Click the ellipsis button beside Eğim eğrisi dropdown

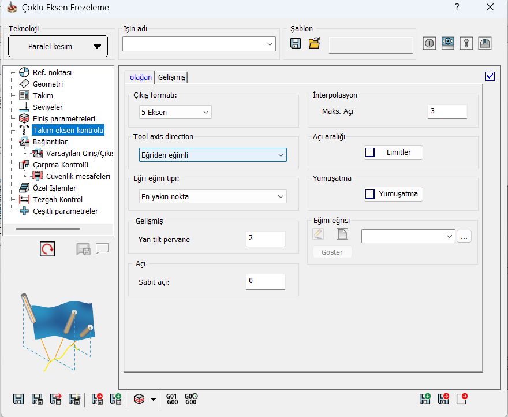(464, 236)
